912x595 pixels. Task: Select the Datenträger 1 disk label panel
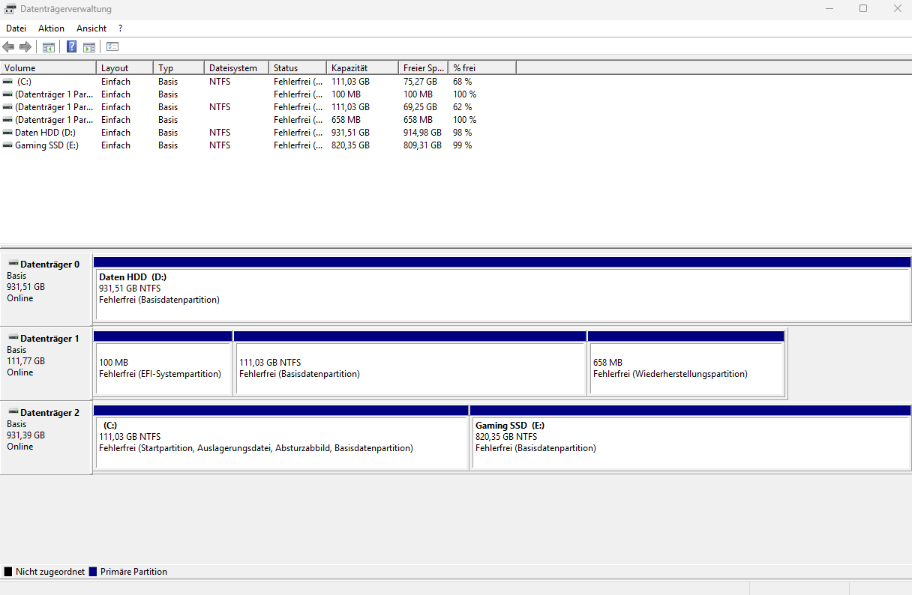46,363
